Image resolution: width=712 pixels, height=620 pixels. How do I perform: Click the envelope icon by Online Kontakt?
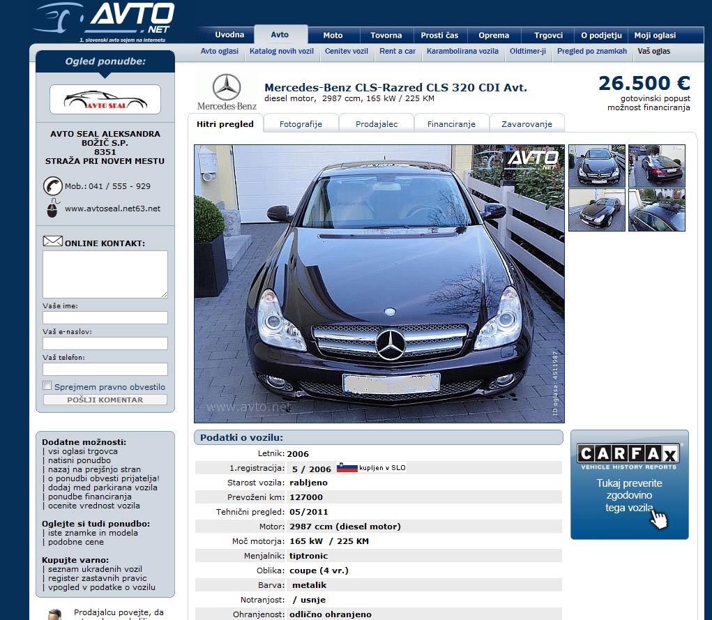coord(53,241)
